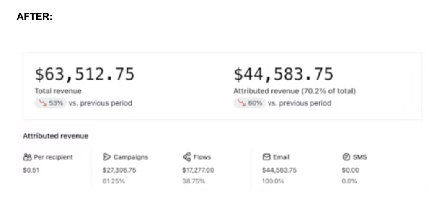Click the $27,306.75 Campaigns revenue value
Screen dimensions: 429x209
click(119, 170)
